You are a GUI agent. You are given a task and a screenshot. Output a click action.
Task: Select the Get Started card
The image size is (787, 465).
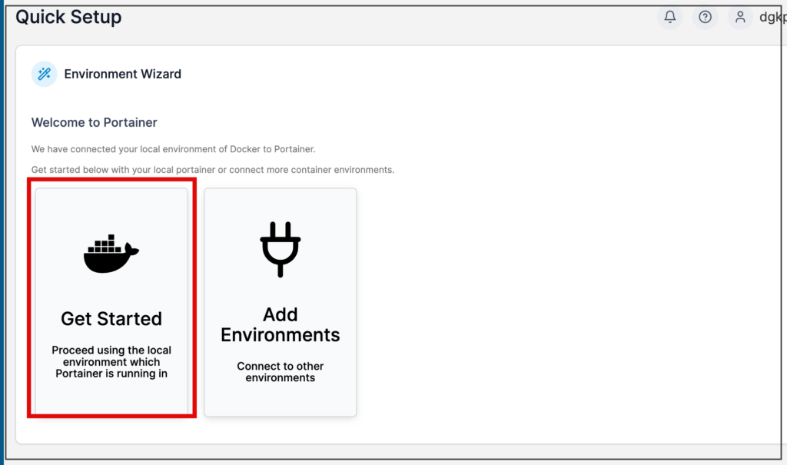click(x=111, y=301)
